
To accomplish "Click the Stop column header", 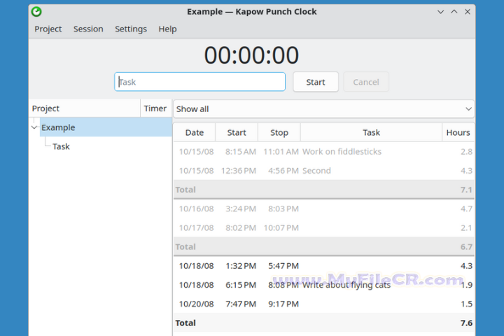I will point(279,132).
